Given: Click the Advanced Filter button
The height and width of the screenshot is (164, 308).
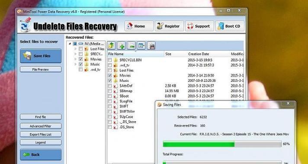Looking at the screenshot, I should pos(41,126).
